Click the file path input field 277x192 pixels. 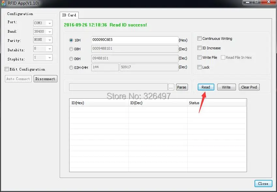coord(118,87)
